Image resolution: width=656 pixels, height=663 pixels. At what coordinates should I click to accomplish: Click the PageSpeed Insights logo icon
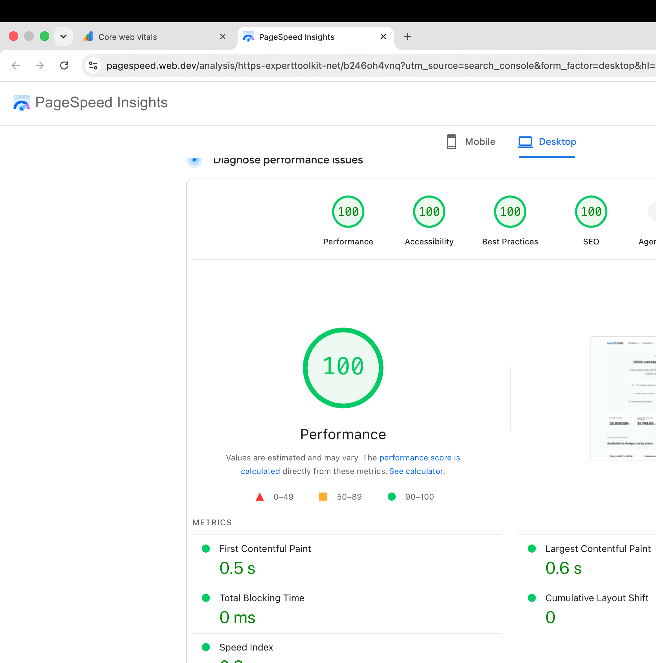[21, 103]
